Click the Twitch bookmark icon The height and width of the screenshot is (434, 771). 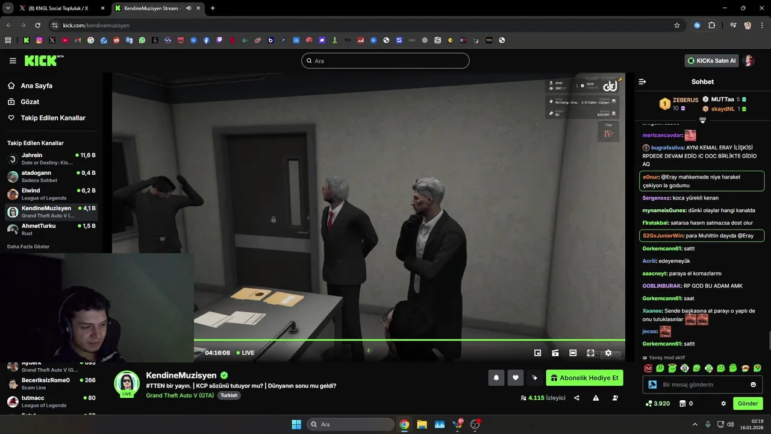pyautogui.click(x=219, y=40)
